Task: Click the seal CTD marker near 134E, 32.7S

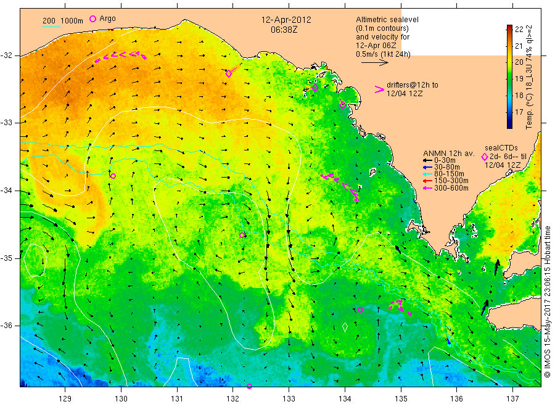Action: pyautogui.click(x=342, y=104)
